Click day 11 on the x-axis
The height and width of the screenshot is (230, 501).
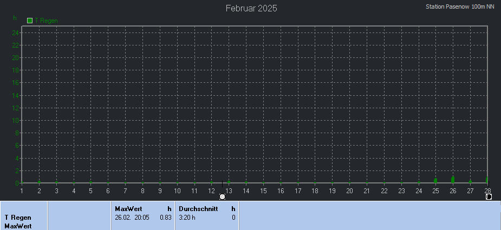click(x=194, y=191)
